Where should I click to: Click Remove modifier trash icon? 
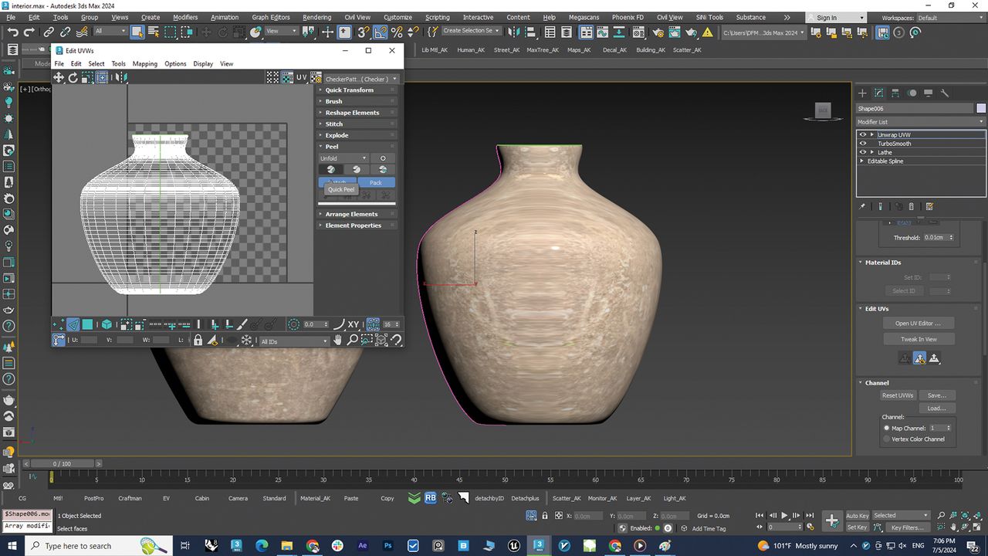pyautogui.click(x=911, y=206)
